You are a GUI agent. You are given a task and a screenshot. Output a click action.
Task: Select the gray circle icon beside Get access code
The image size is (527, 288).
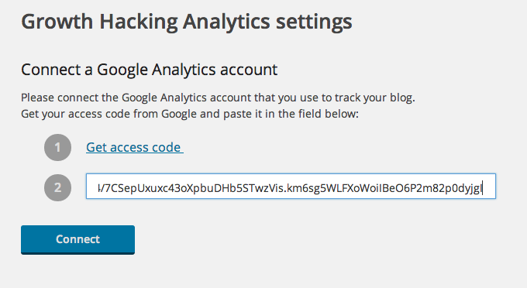coord(57,147)
